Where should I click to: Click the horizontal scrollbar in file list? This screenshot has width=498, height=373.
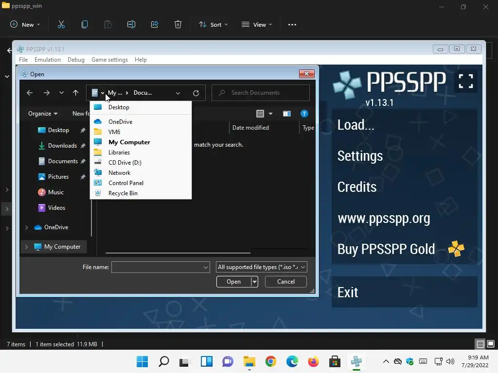[178, 253]
